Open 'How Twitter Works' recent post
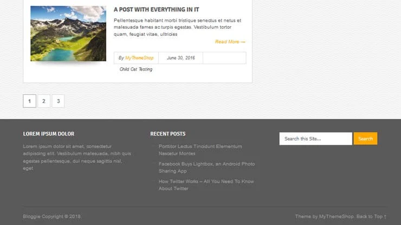Screen dimensions: 401x225 click(206, 185)
